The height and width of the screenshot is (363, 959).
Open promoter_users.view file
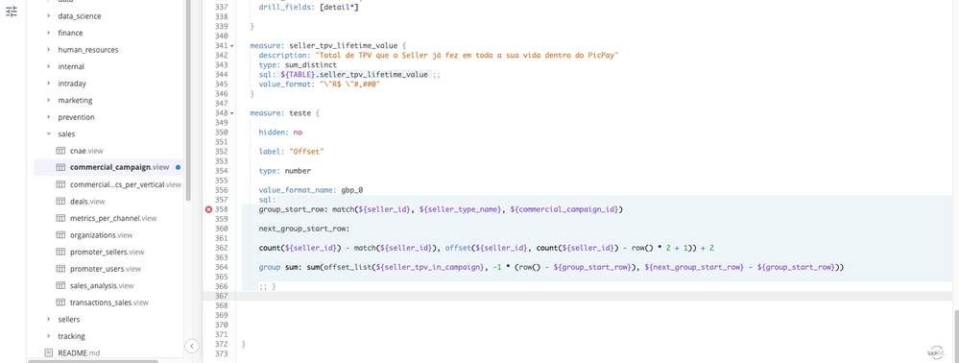click(106, 268)
